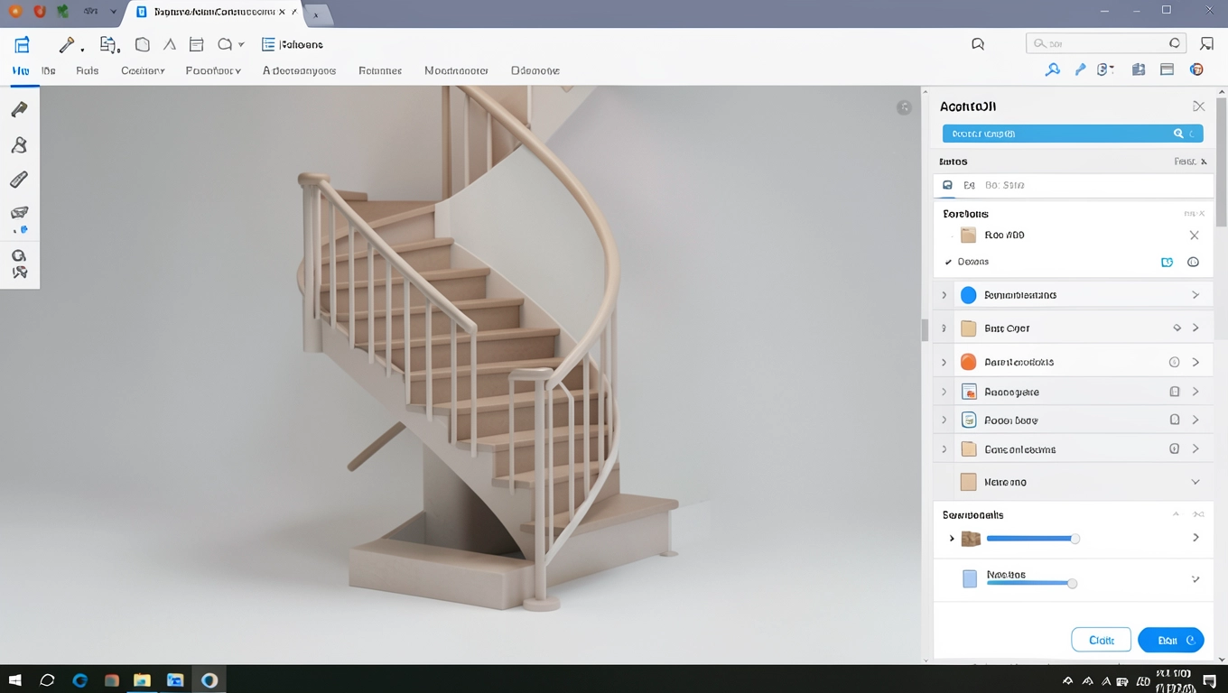Viewport: 1228px width, 693px height.
Task: Click the ruler tool in left sidebar
Action: (x=19, y=180)
